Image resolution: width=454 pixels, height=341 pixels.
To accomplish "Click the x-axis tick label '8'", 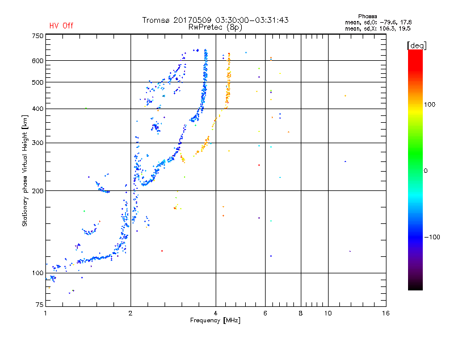I will pyautogui.click(x=301, y=313).
